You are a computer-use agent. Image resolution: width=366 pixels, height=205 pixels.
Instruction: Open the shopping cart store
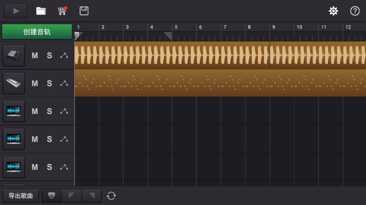point(62,11)
